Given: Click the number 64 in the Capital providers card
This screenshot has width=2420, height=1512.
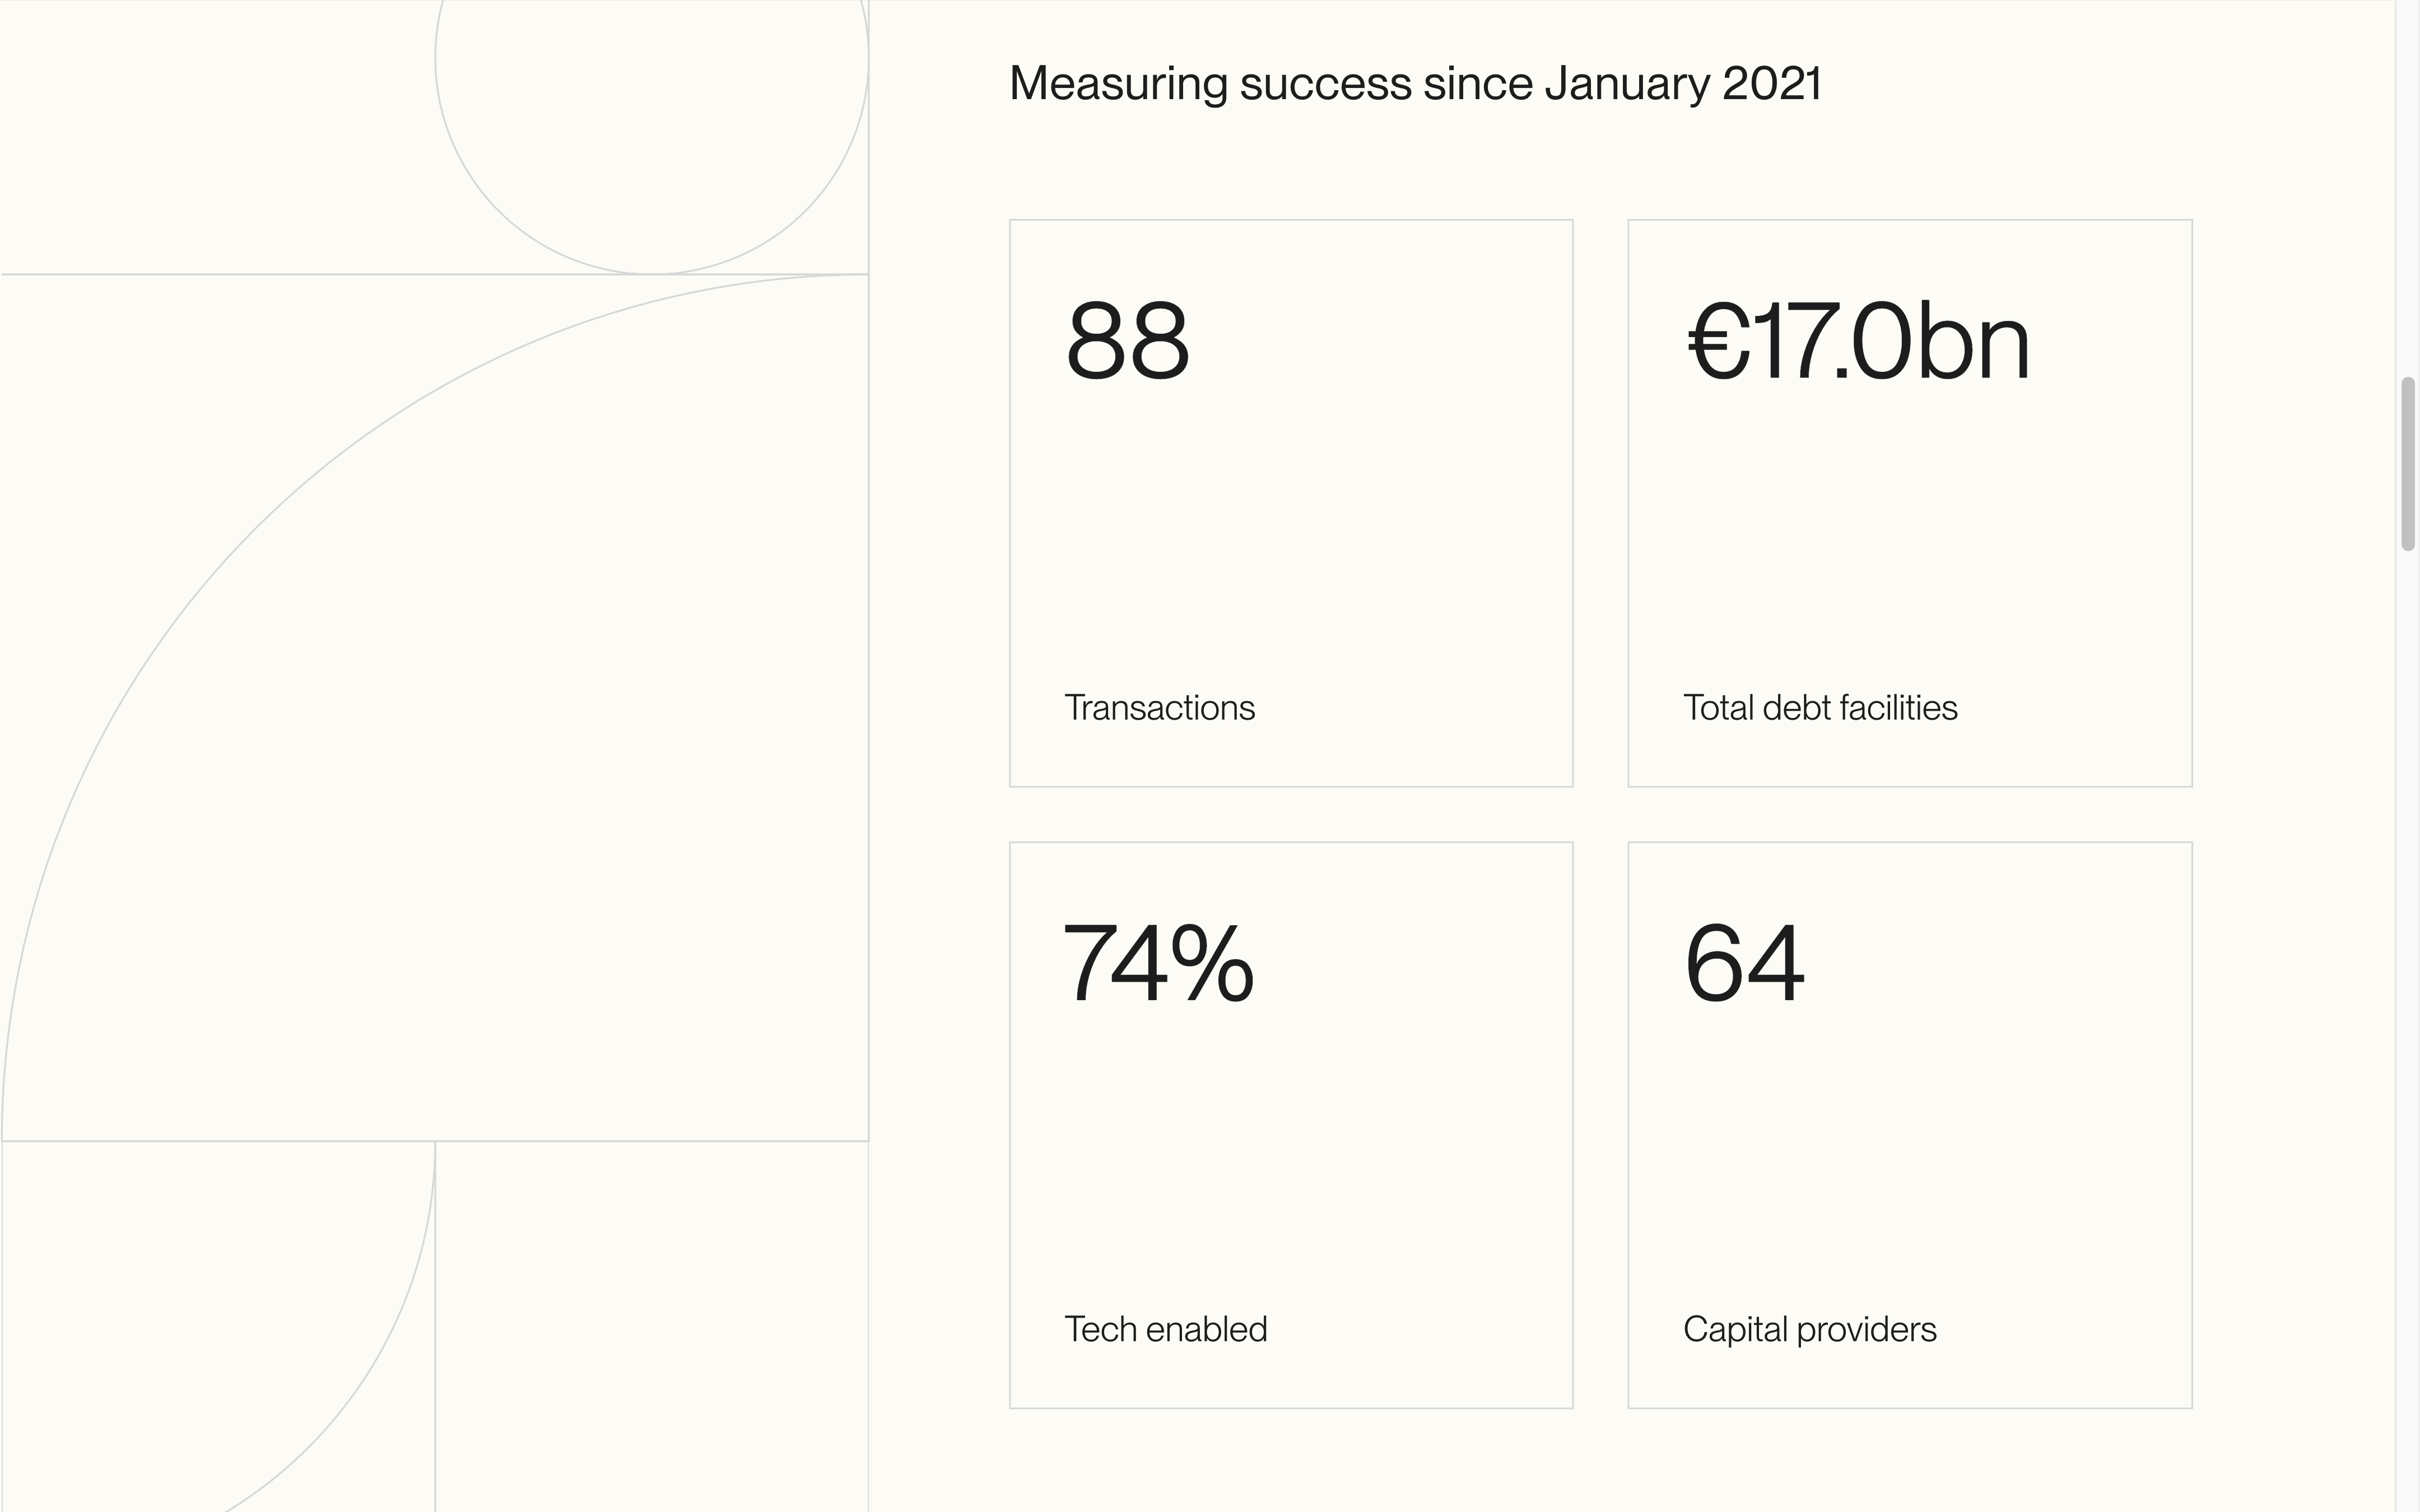Looking at the screenshot, I should coord(1745,964).
